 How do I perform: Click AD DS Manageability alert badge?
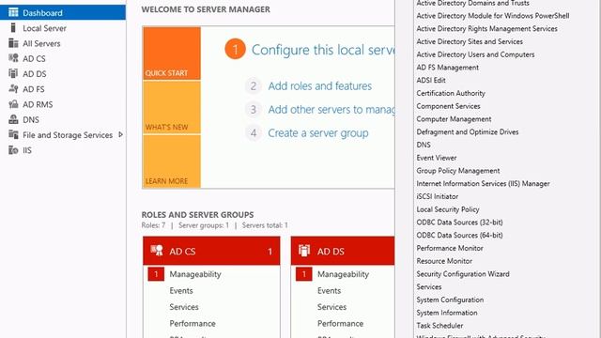pyautogui.click(x=304, y=274)
